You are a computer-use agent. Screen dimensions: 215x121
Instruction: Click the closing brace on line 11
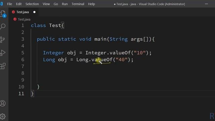(32, 94)
